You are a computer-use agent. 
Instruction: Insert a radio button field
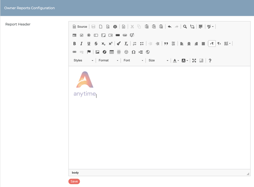89,35
